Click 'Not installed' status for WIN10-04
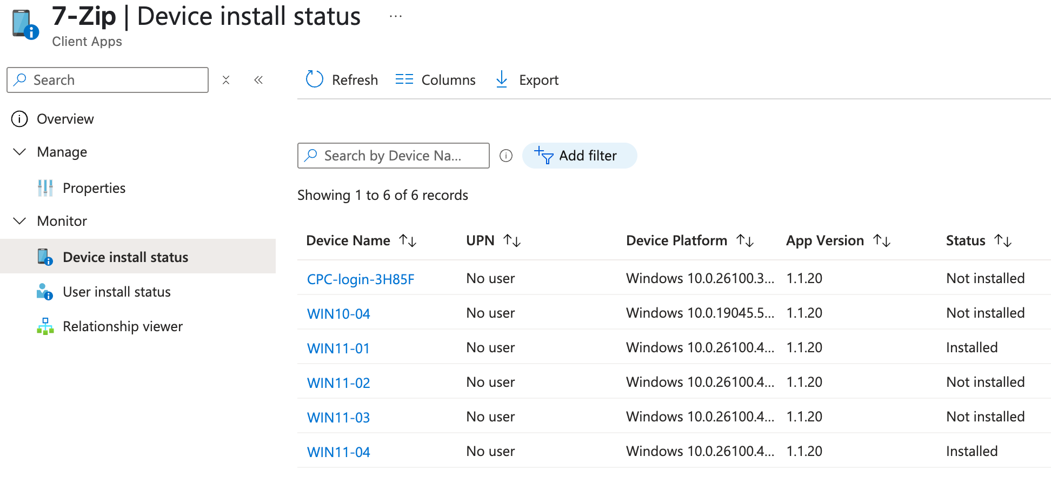This screenshot has height=483, width=1051. (986, 313)
